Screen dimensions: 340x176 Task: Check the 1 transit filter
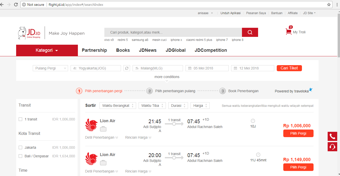20,119
